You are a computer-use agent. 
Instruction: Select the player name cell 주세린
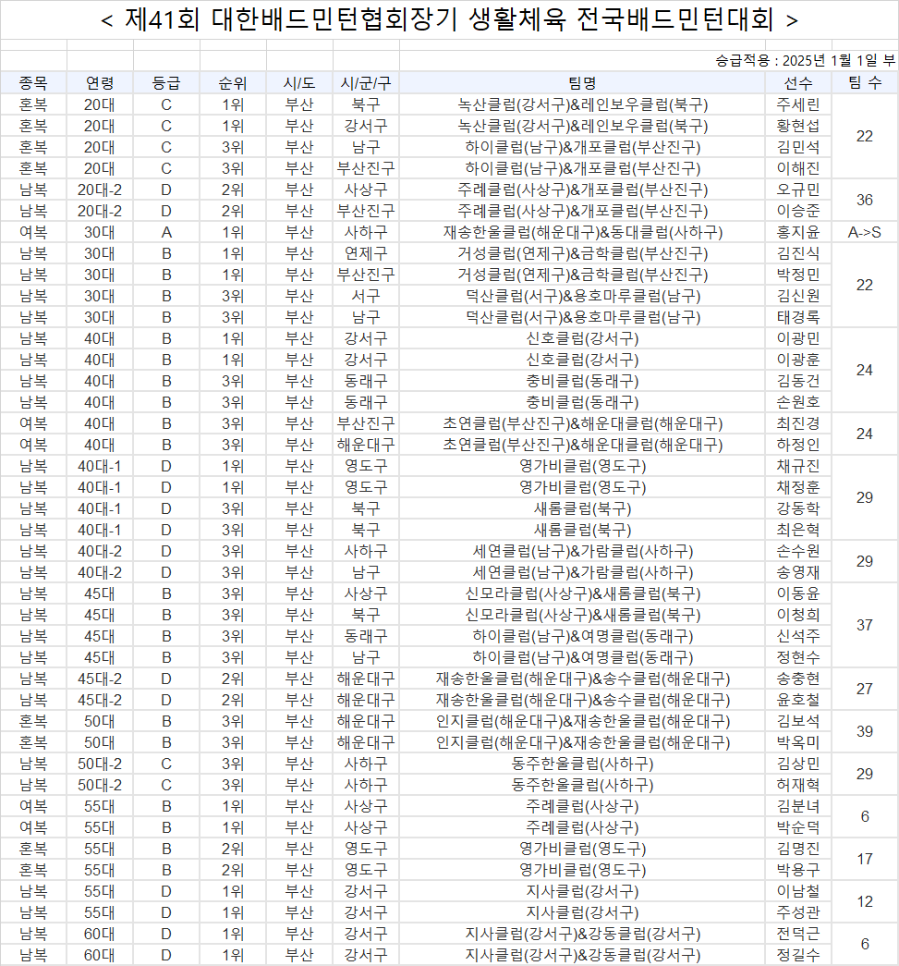pyautogui.click(x=798, y=104)
